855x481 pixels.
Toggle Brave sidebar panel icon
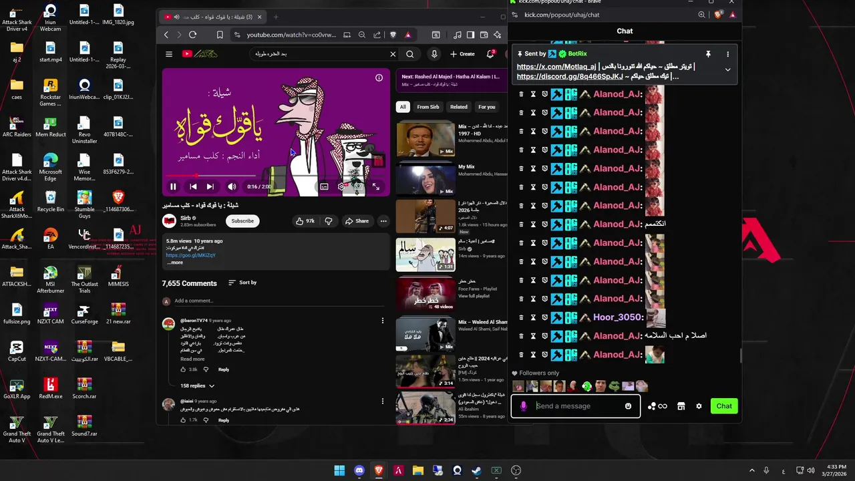point(470,35)
